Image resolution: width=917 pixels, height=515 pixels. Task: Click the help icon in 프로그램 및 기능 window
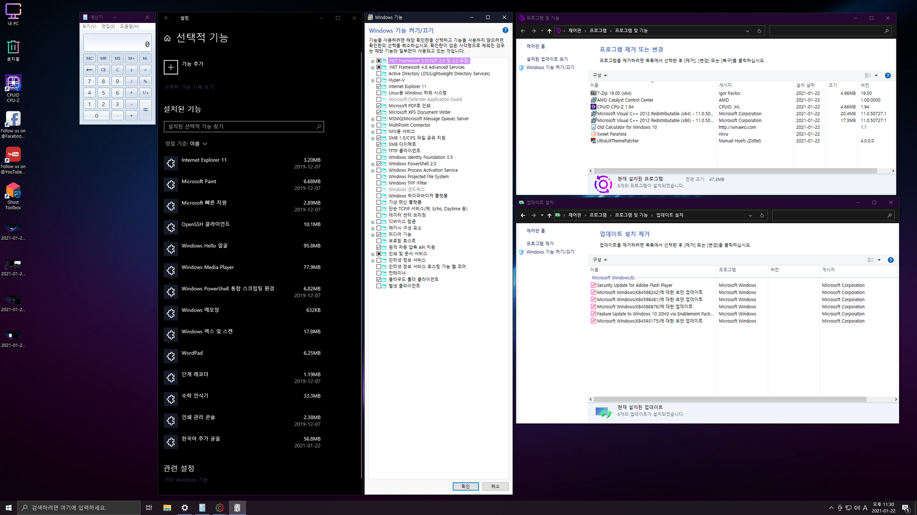point(888,76)
